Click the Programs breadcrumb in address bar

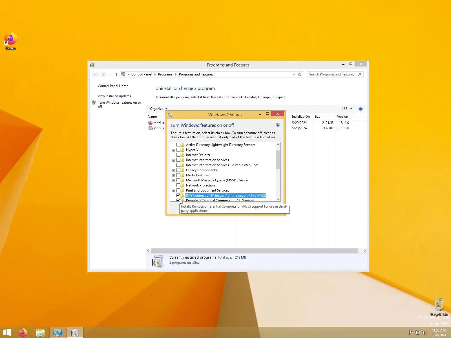(165, 74)
